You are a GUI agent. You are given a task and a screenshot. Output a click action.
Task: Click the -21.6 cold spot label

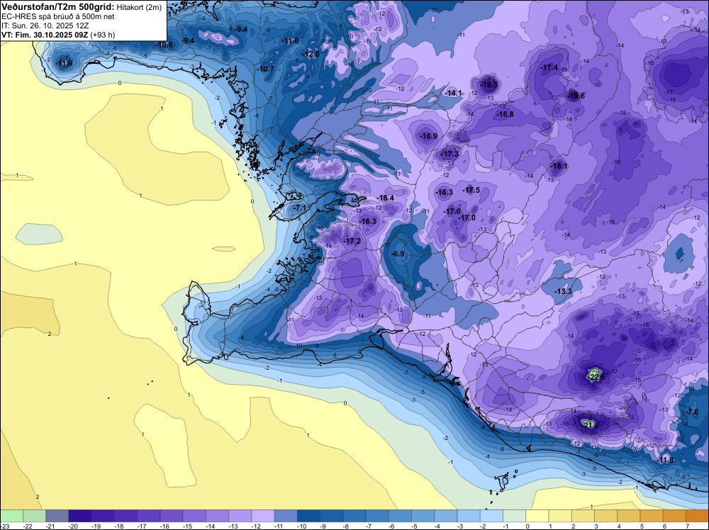(x=590, y=425)
